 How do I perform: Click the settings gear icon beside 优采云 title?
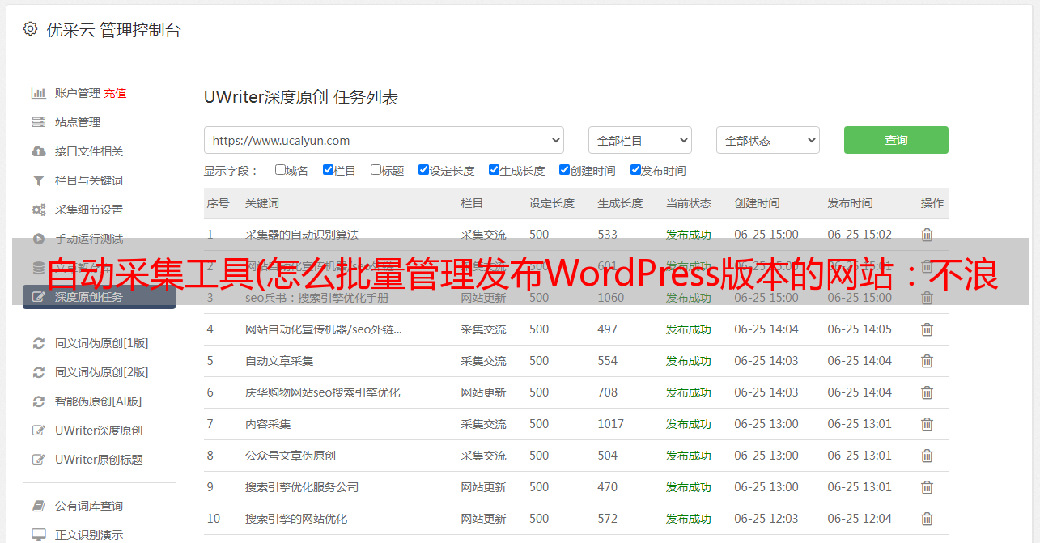click(30, 29)
